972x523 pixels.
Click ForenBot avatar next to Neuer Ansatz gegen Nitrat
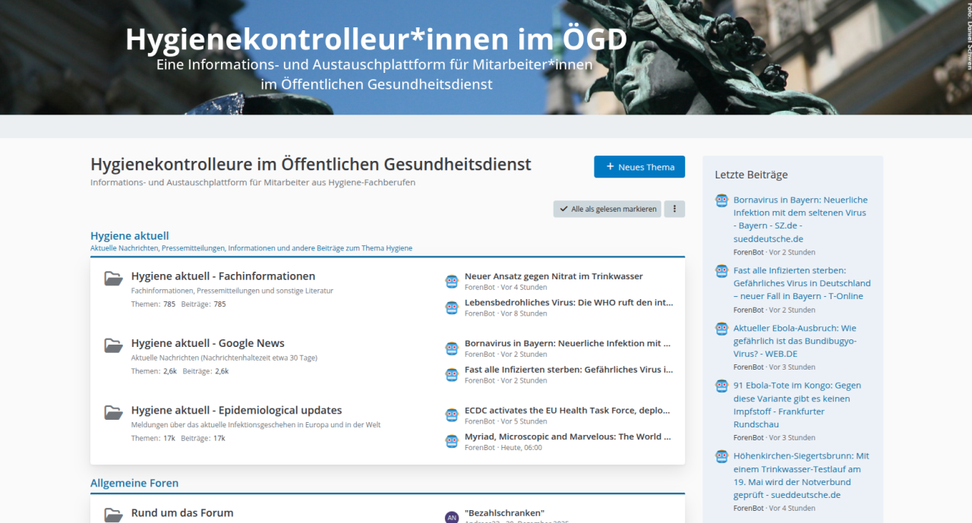[x=452, y=282]
